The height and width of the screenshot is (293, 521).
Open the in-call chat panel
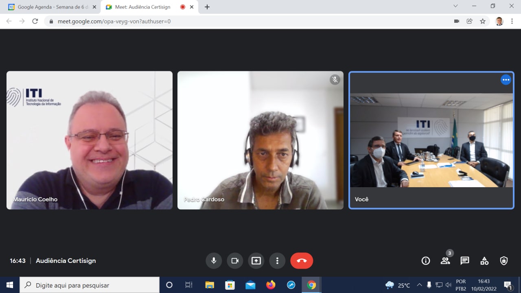(464, 260)
